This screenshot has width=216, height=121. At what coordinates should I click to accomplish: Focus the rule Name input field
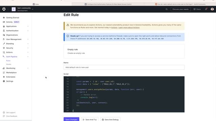pos(124,67)
